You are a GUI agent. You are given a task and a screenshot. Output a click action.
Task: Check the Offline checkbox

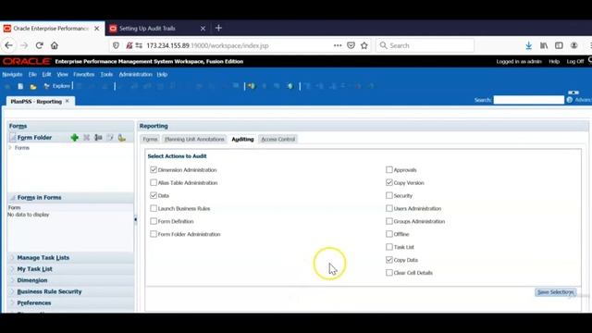click(389, 234)
